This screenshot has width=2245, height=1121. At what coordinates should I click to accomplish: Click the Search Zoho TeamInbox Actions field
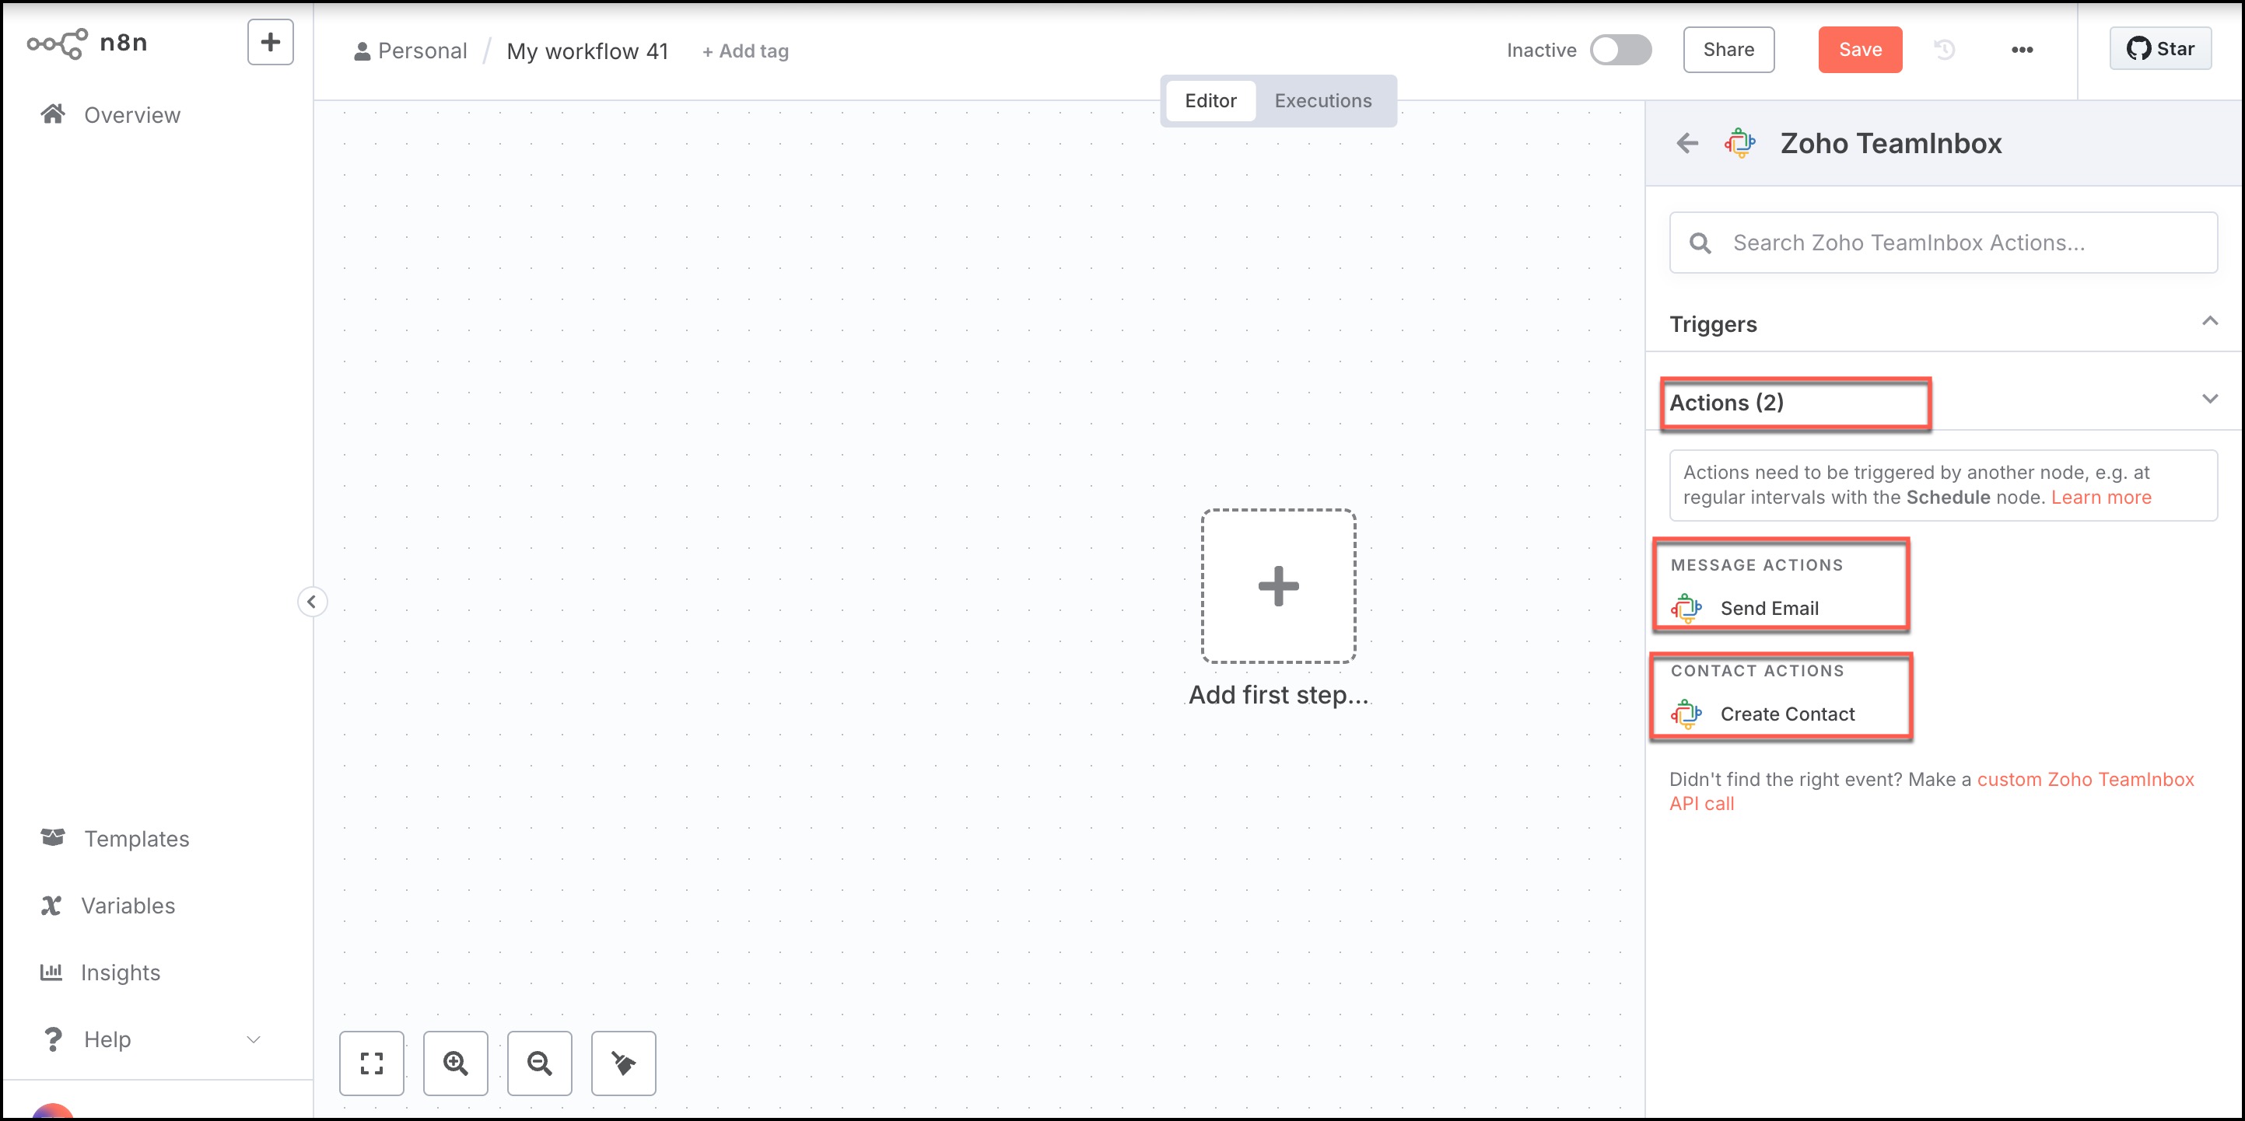1943,243
